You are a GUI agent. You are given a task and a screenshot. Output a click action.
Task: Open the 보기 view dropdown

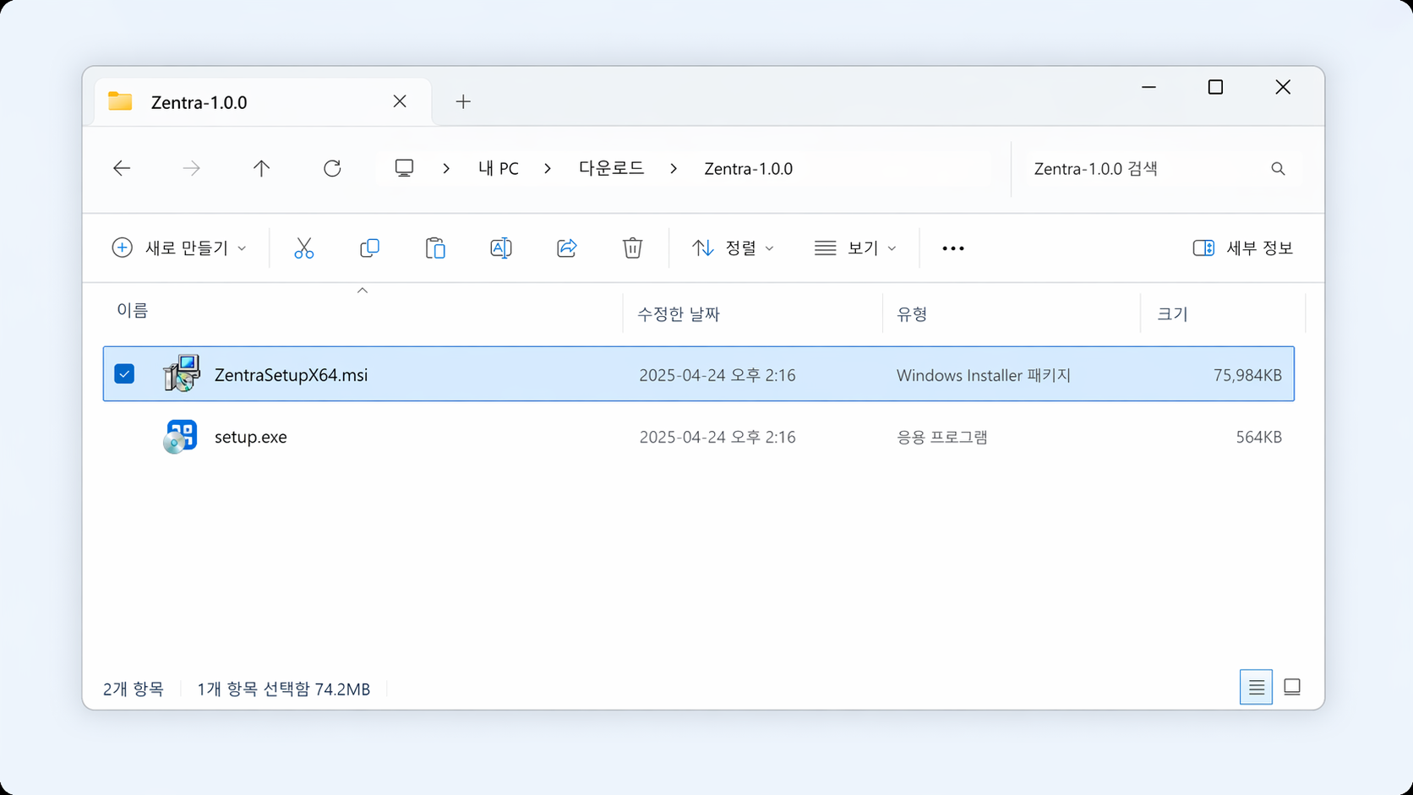pyautogui.click(x=855, y=248)
